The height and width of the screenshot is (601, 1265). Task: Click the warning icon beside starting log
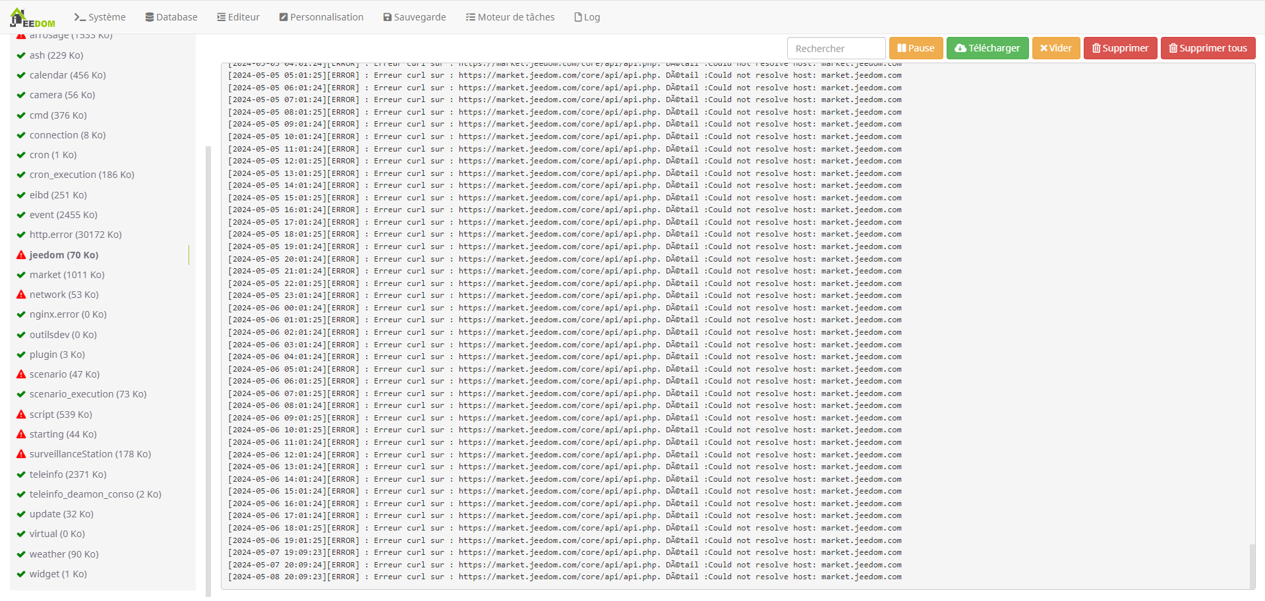pos(21,434)
